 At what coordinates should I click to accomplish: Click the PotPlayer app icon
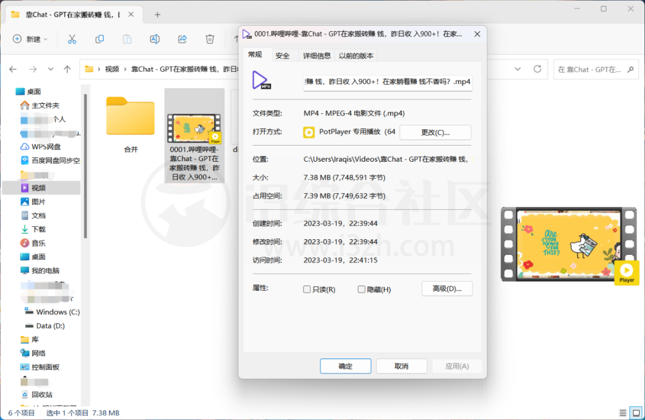tap(309, 132)
